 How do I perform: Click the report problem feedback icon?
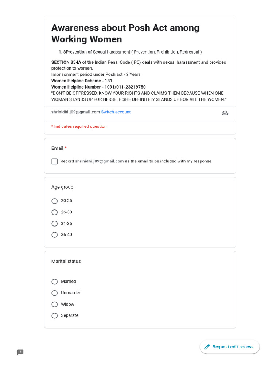coord(20,352)
